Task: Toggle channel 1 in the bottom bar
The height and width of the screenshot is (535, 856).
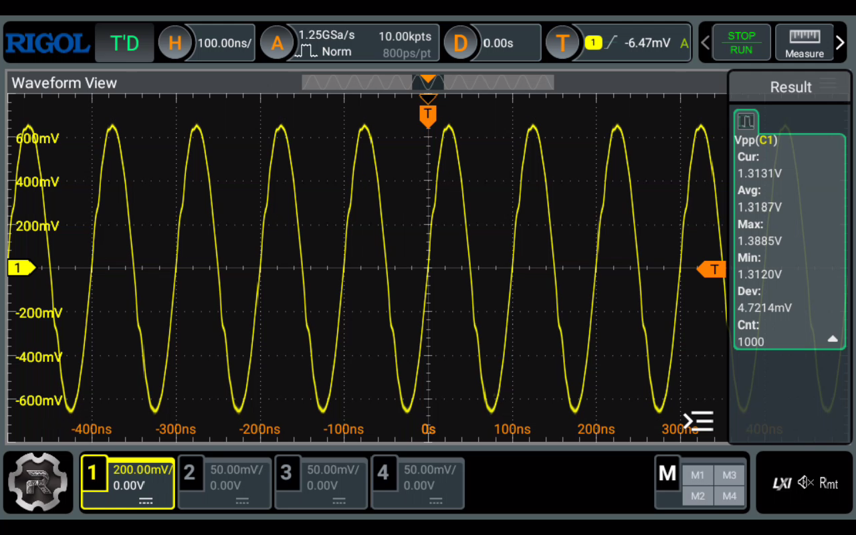Action: coord(128,483)
